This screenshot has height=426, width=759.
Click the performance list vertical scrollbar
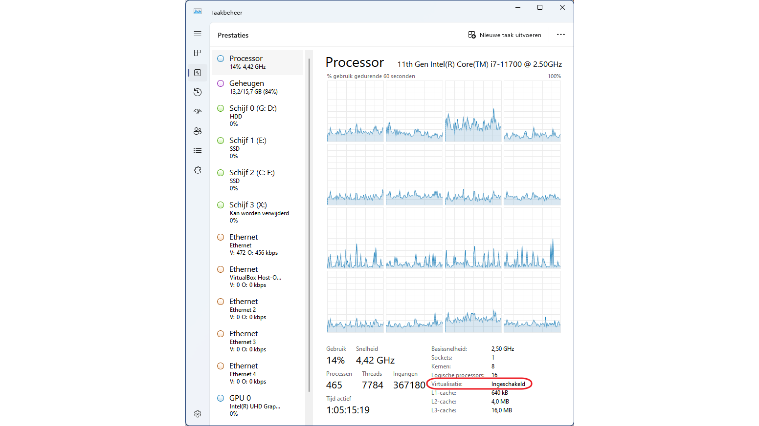point(309,224)
